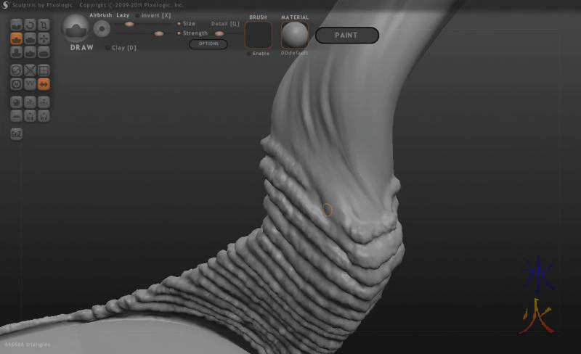The image size is (581, 354).
Task: Toggle the orange Symmetry button
Action: (44, 84)
